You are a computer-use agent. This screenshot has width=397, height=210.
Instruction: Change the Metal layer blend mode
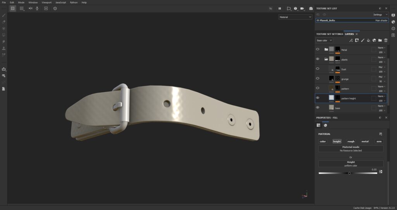(381, 48)
